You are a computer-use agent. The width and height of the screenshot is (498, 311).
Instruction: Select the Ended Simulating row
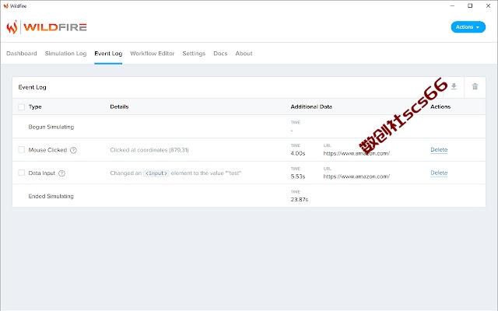[x=249, y=196]
